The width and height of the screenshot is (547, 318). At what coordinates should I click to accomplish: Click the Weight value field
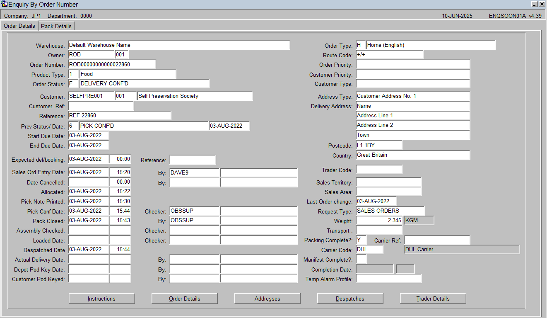[x=379, y=221]
